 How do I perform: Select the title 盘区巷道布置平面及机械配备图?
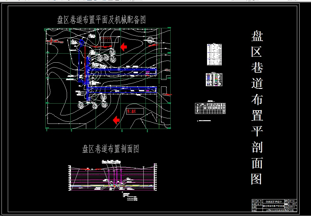tap(102, 20)
